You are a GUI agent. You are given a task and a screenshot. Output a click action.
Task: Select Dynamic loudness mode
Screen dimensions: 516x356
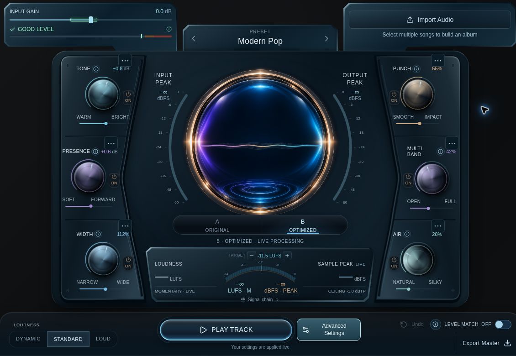28,339
